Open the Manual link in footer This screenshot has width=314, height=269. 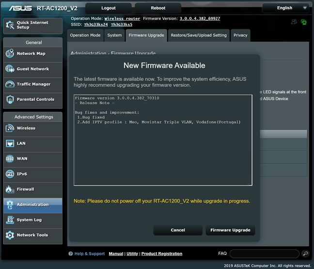(x=116, y=254)
